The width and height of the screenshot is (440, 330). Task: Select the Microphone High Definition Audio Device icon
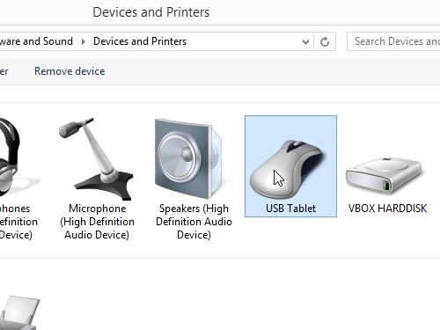tap(96, 158)
